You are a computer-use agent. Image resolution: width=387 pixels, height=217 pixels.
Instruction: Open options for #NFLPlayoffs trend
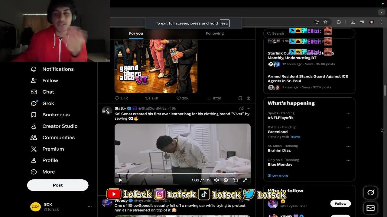pyautogui.click(x=348, y=114)
